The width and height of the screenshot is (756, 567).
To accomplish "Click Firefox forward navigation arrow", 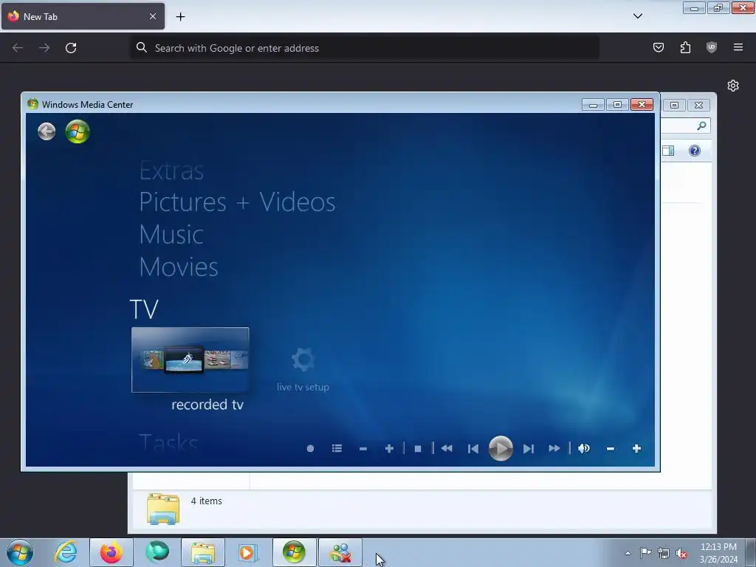I will [x=44, y=48].
